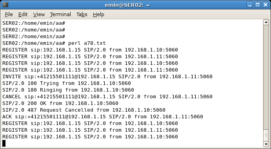Open the File menu
Screen dimensions: 271x149
pos(9,15)
